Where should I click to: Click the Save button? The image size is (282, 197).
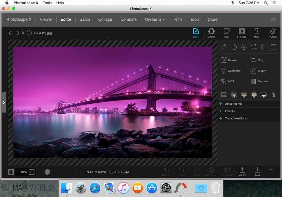pyautogui.click(x=257, y=172)
